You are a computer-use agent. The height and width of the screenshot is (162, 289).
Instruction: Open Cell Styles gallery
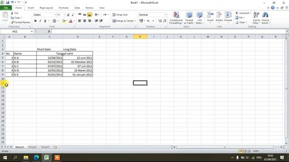click(200, 18)
